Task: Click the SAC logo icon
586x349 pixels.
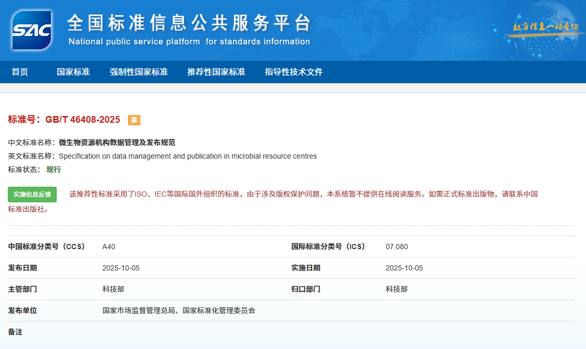Action: pyautogui.click(x=32, y=30)
